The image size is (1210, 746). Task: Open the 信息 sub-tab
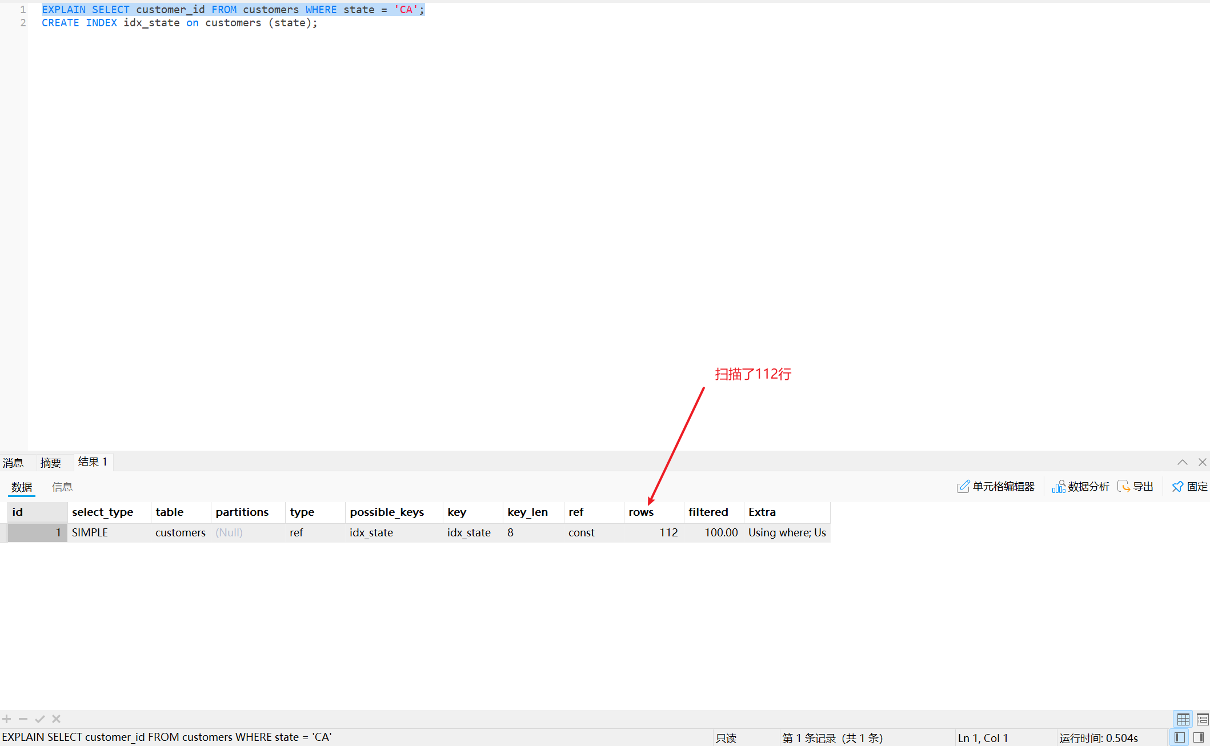tap(62, 487)
